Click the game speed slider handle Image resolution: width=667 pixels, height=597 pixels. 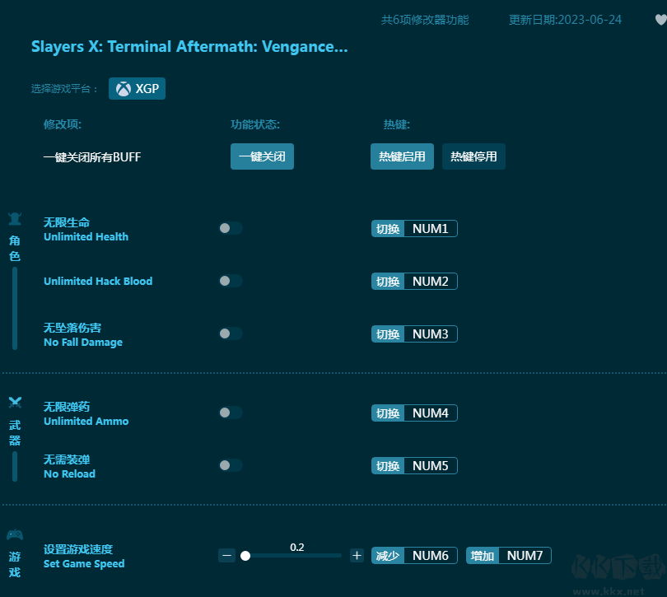point(245,556)
